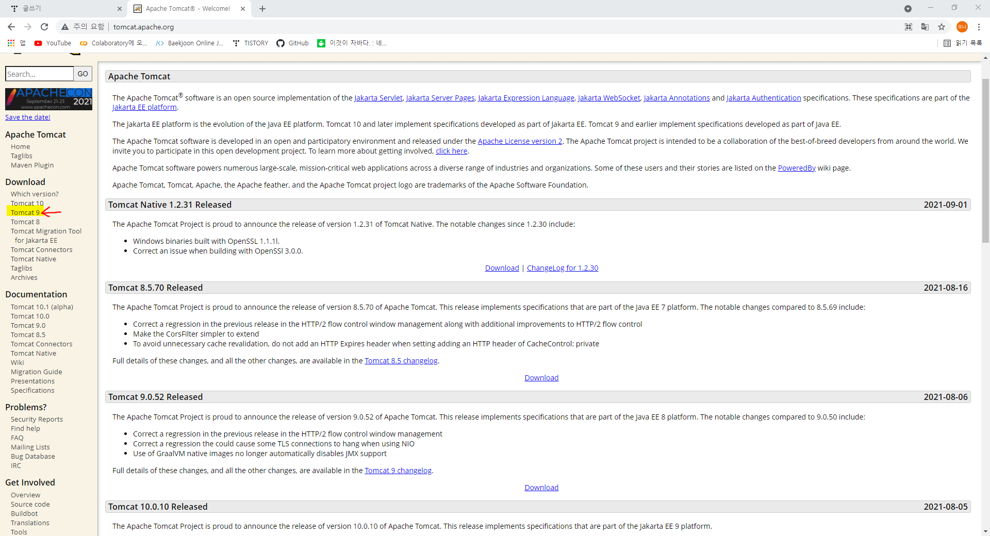Open Maven Plugin sidebar link
Image resolution: width=990 pixels, height=536 pixels.
(32, 165)
